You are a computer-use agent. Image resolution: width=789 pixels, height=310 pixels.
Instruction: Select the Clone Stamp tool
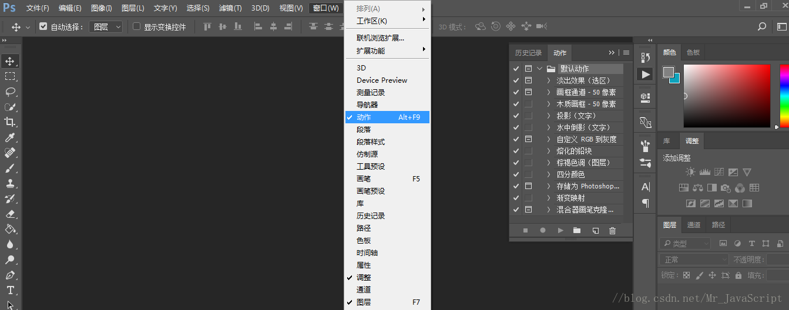click(10, 183)
